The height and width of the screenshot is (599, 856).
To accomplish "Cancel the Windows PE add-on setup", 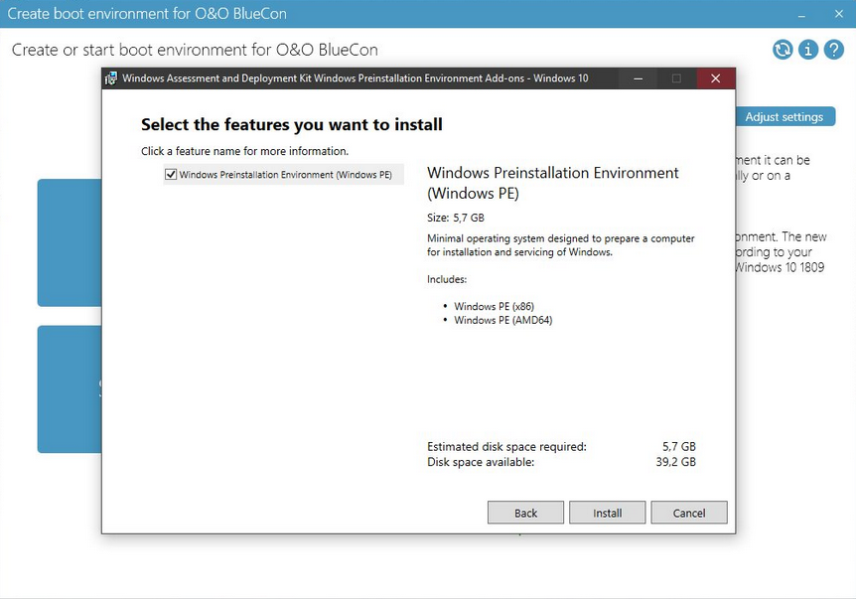I will (x=689, y=513).
